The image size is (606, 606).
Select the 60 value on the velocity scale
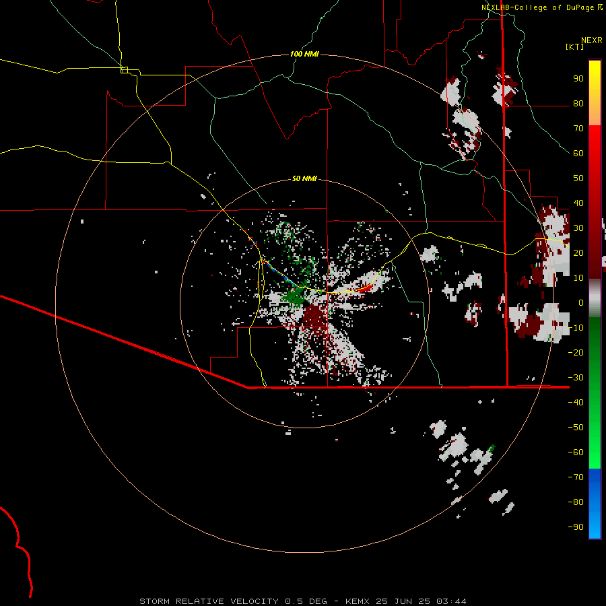(x=578, y=154)
